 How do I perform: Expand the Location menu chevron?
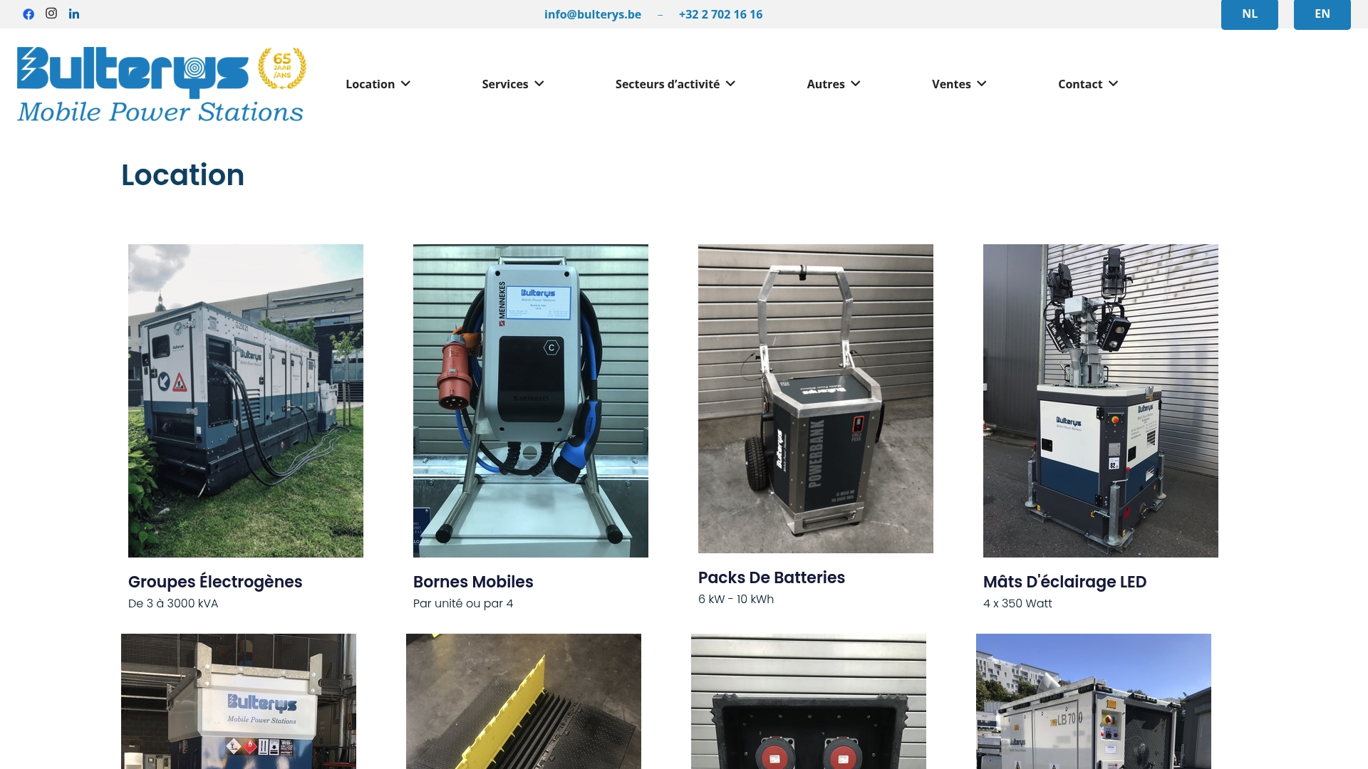click(x=405, y=84)
